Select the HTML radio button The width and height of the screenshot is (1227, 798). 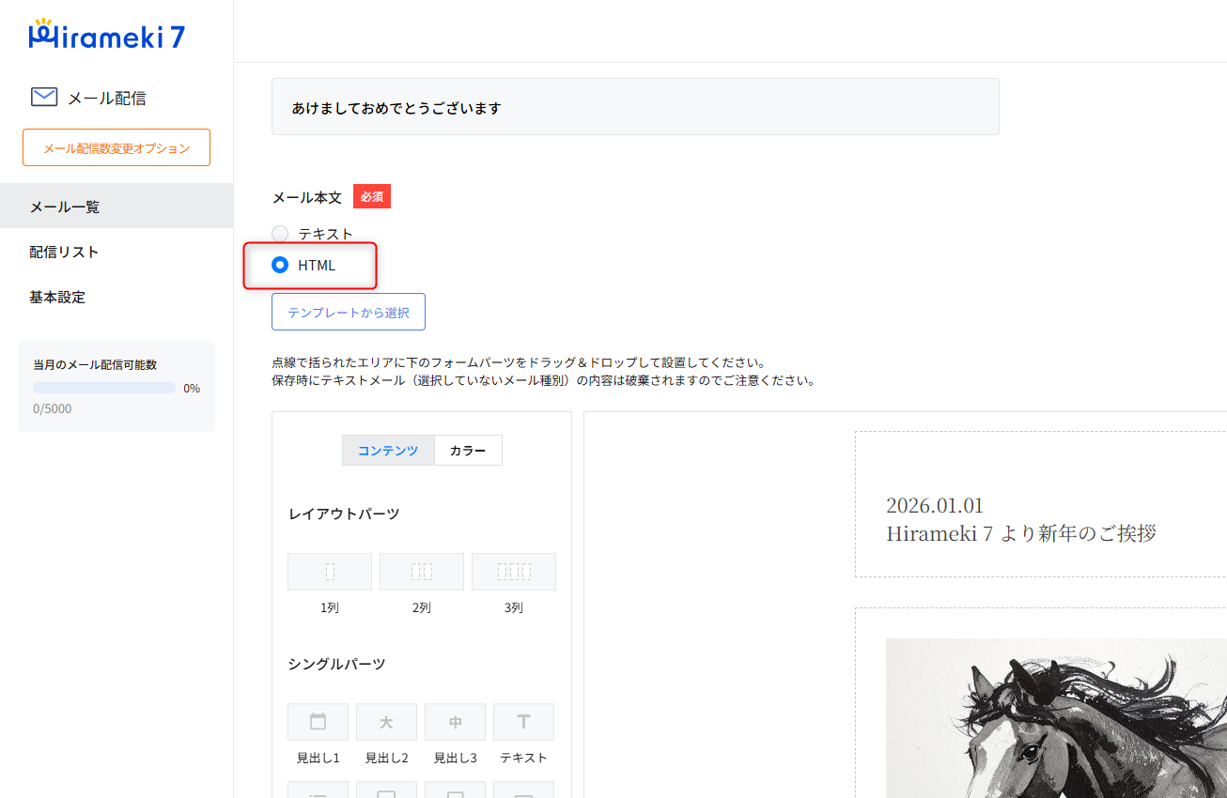pos(280,266)
